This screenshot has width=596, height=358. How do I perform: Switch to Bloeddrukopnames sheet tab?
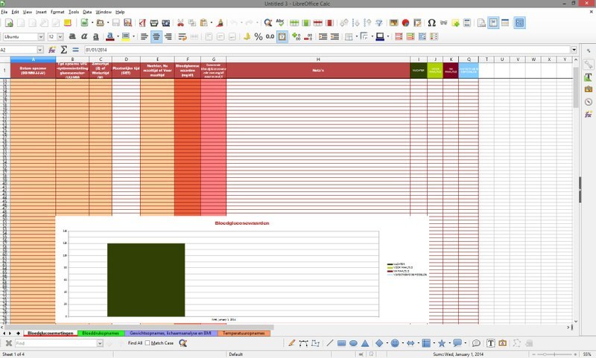[x=101, y=333]
